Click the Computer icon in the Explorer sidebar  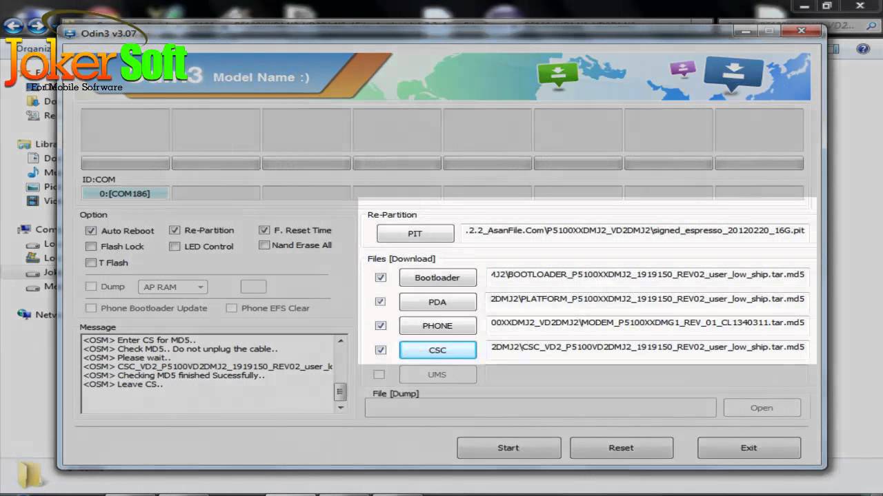[x=25, y=229]
